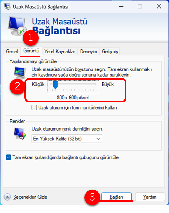This screenshot has width=169, height=213.
Task: Click the color palette monitor icon
Action: (20, 133)
